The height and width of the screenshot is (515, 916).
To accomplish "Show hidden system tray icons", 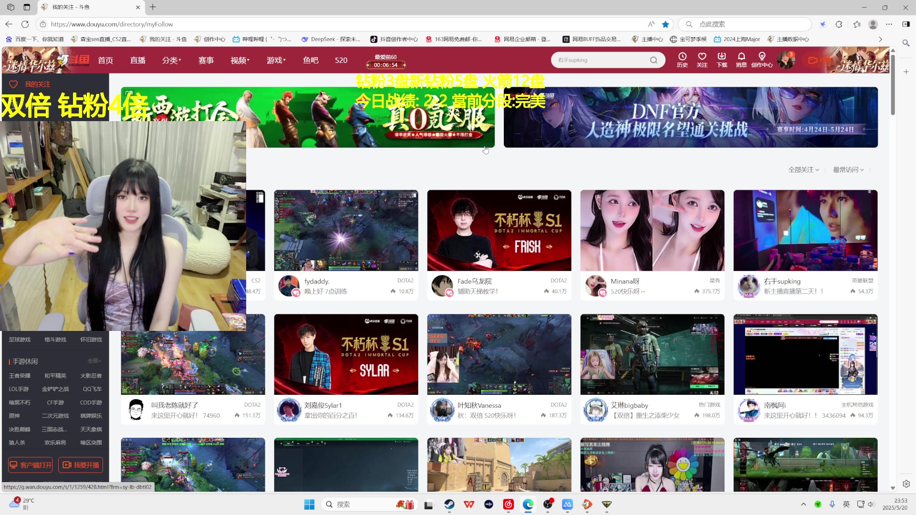I will [803, 504].
